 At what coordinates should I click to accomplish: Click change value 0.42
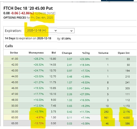(70, 112)
